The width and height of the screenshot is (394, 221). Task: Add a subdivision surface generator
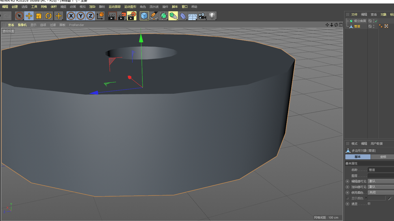point(164,16)
